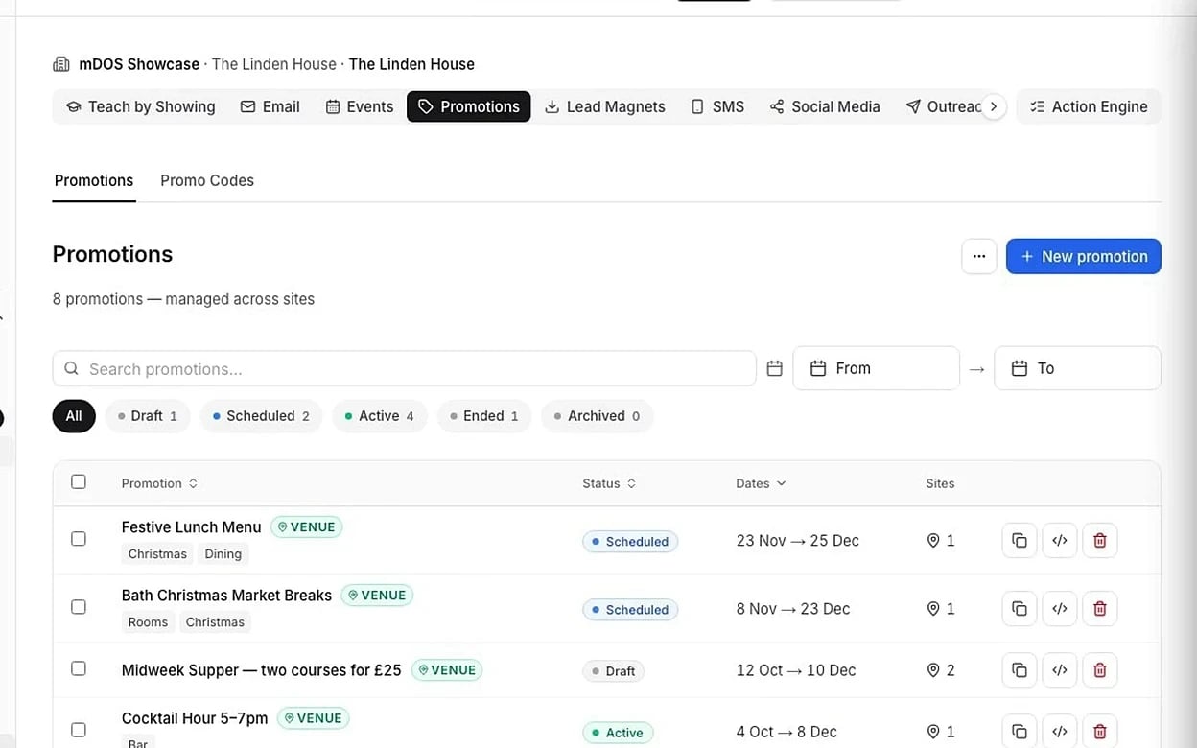1197x748 pixels.
Task: Open the three-dot more options menu
Action: click(979, 256)
